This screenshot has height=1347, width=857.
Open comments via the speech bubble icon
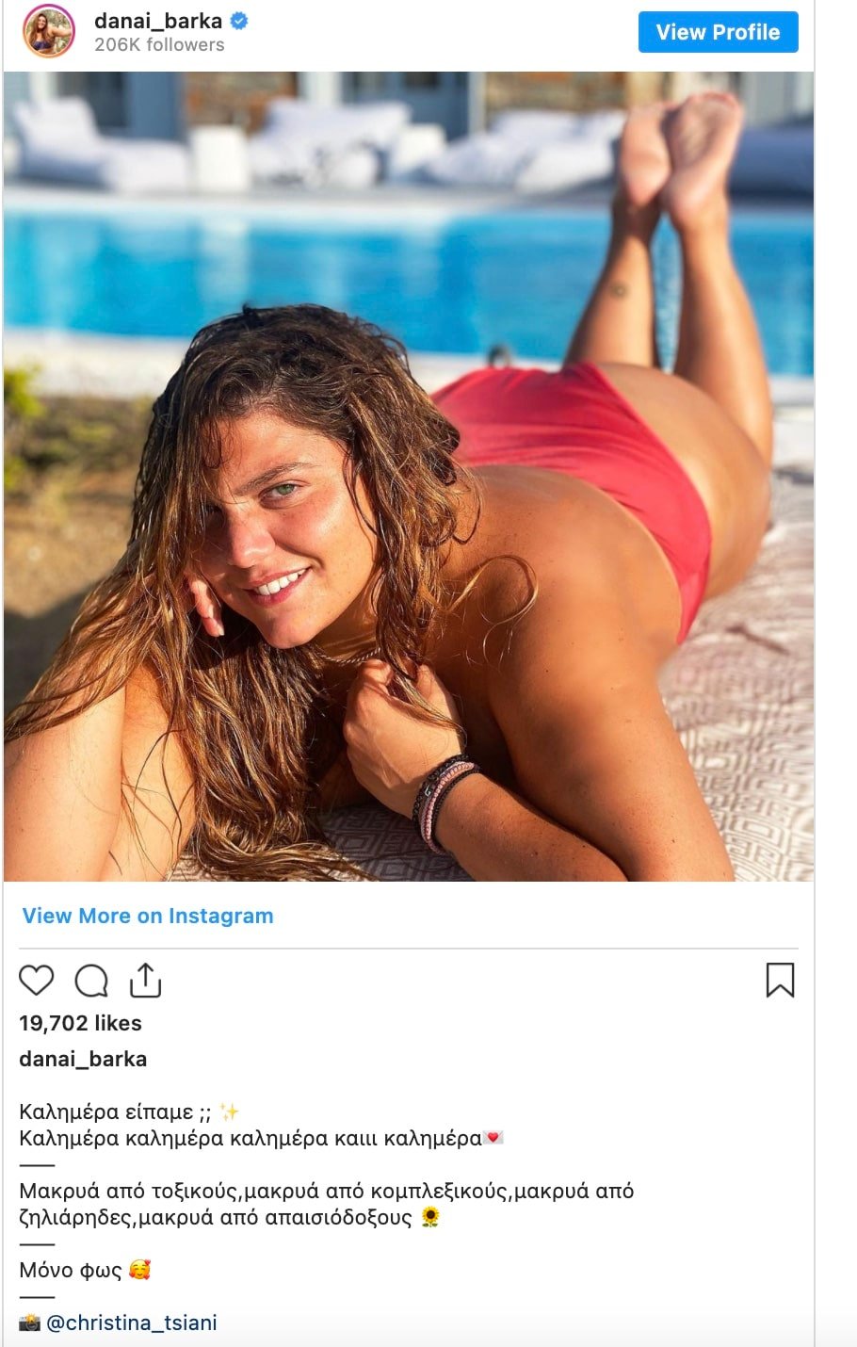pos(91,981)
